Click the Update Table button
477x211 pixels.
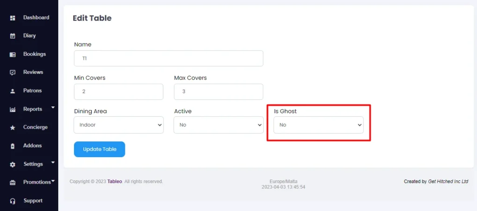(100, 149)
